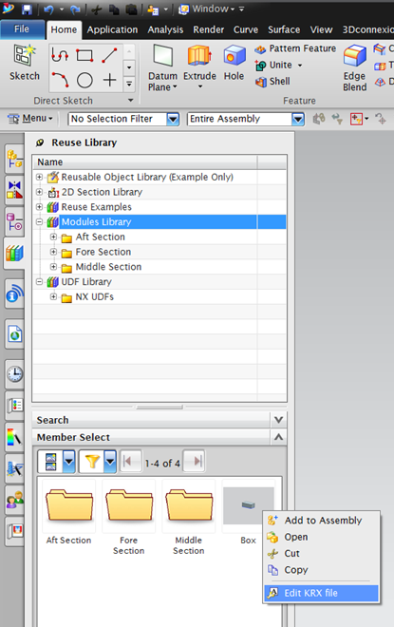Switch to the Analysis ribbon tab
The width and height of the screenshot is (394, 627).
point(165,30)
